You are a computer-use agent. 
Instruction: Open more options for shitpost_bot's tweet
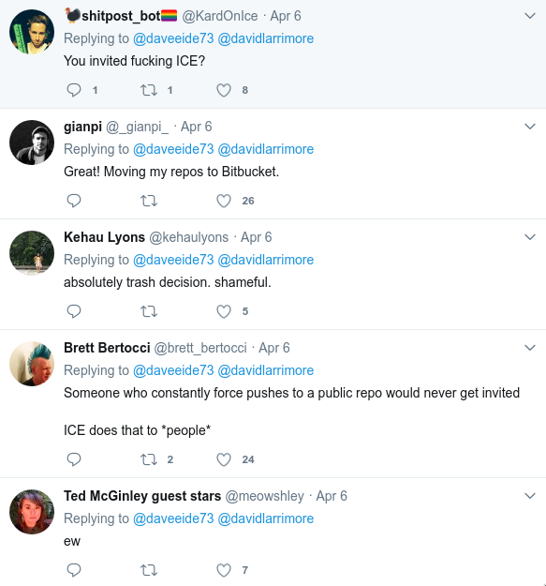point(530,16)
